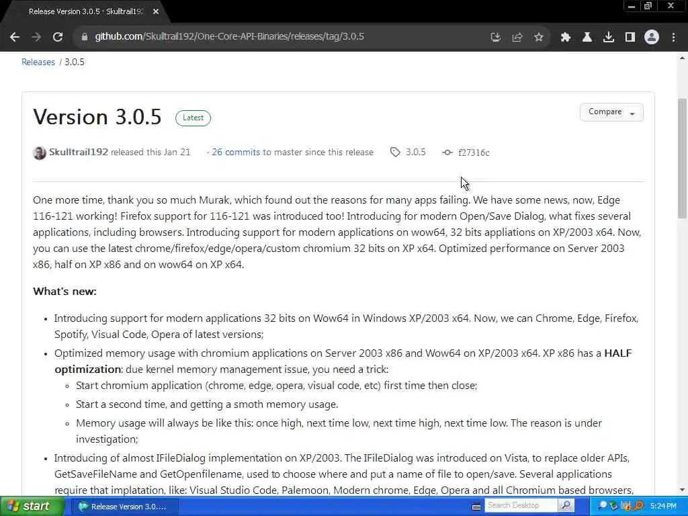The height and width of the screenshot is (516, 688).
Task: Click scrollbar down arrow
Action: [683, 490]
